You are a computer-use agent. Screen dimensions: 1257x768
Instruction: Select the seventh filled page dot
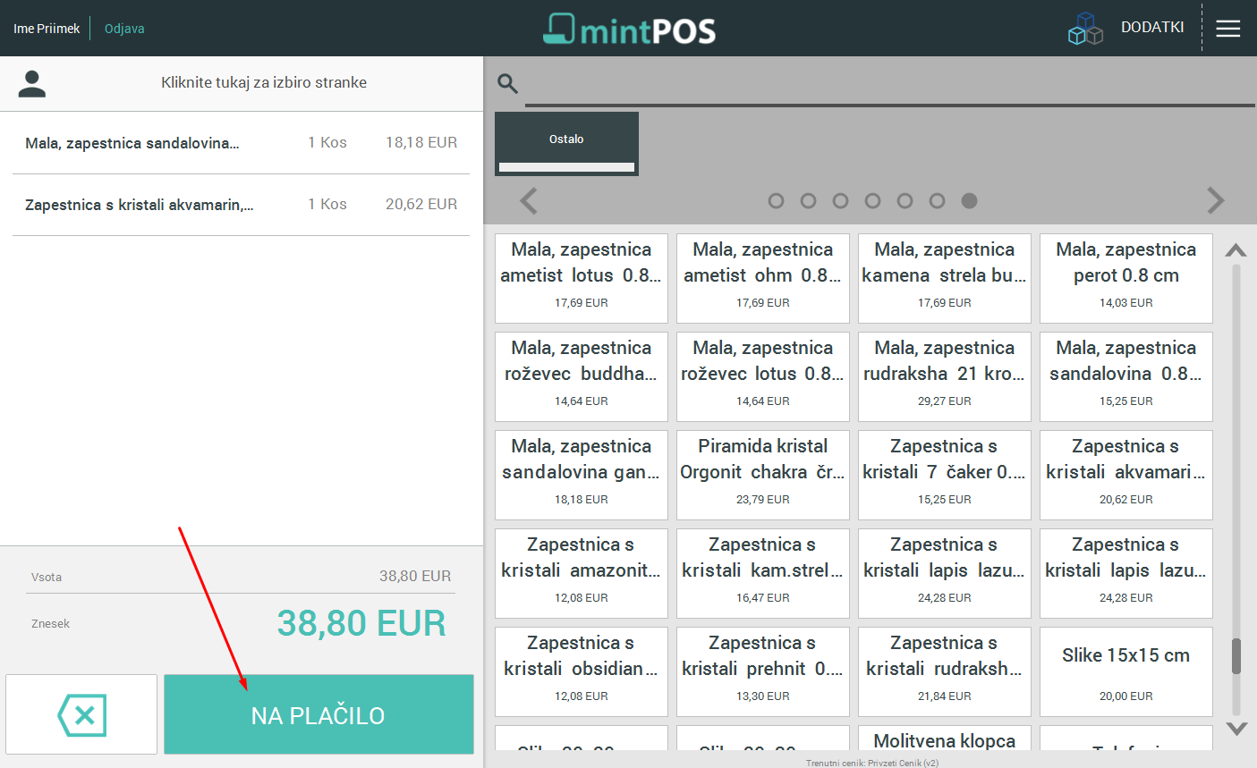(969, 201)
